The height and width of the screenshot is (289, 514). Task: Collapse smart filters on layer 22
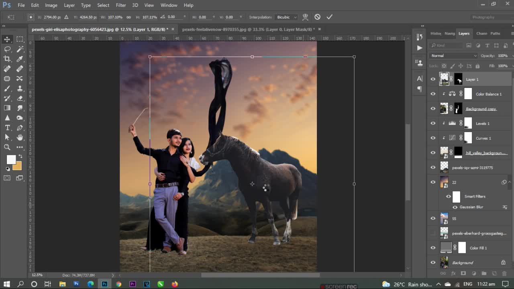(509, 182)
